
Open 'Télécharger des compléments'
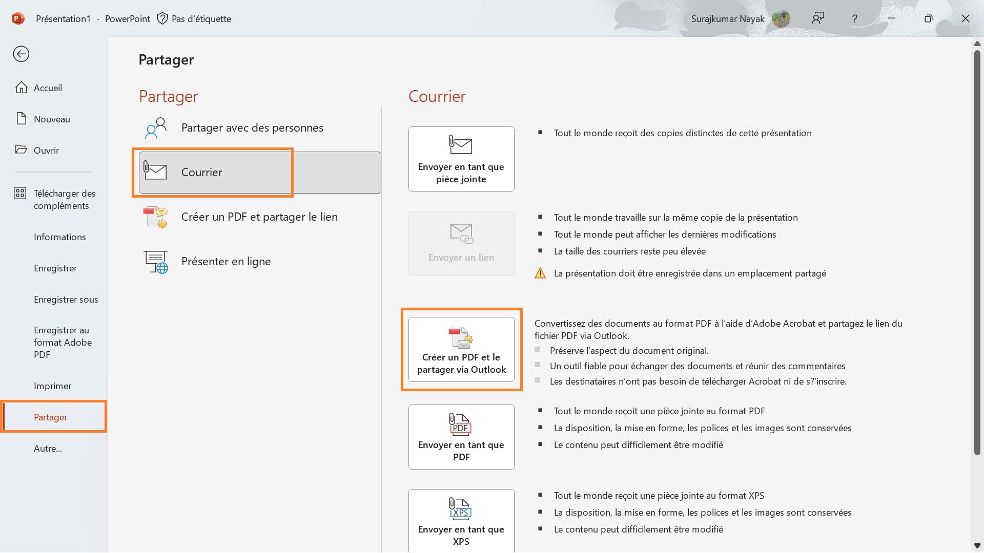64,199
